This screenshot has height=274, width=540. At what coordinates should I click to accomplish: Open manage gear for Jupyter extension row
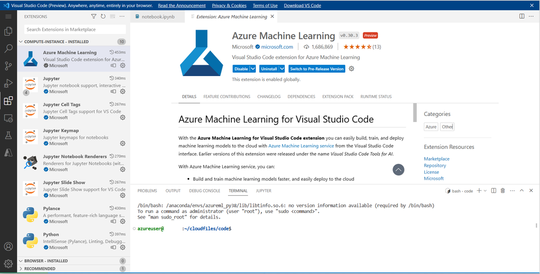tap(123, 92)
